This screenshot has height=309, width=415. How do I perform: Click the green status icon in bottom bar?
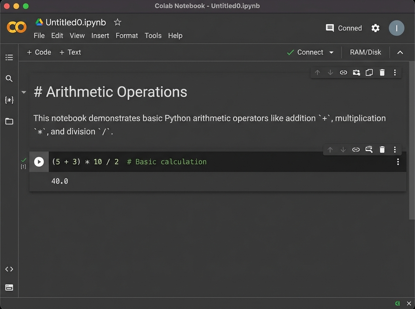tap(398, 303)
